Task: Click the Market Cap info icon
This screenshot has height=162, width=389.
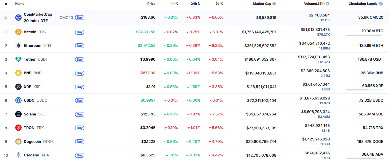Action: point(274,4)
